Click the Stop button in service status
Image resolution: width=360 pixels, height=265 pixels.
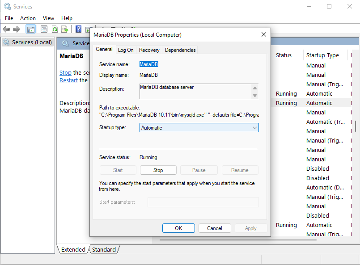(158, 170)
